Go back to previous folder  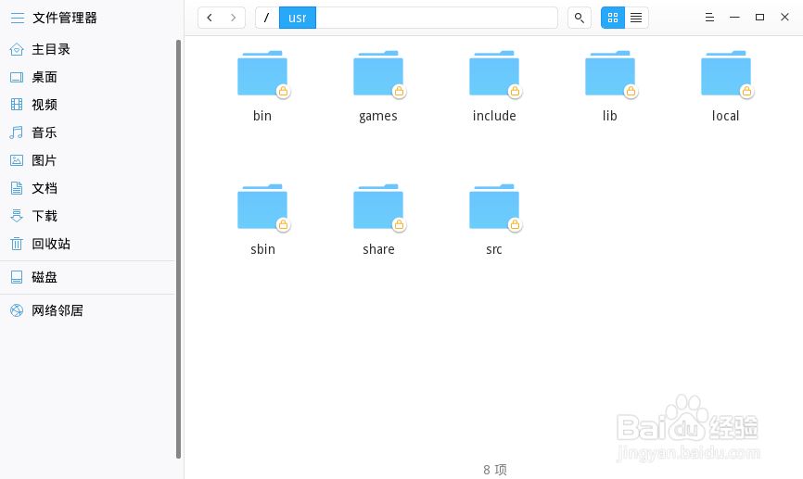tap(210, 18)
